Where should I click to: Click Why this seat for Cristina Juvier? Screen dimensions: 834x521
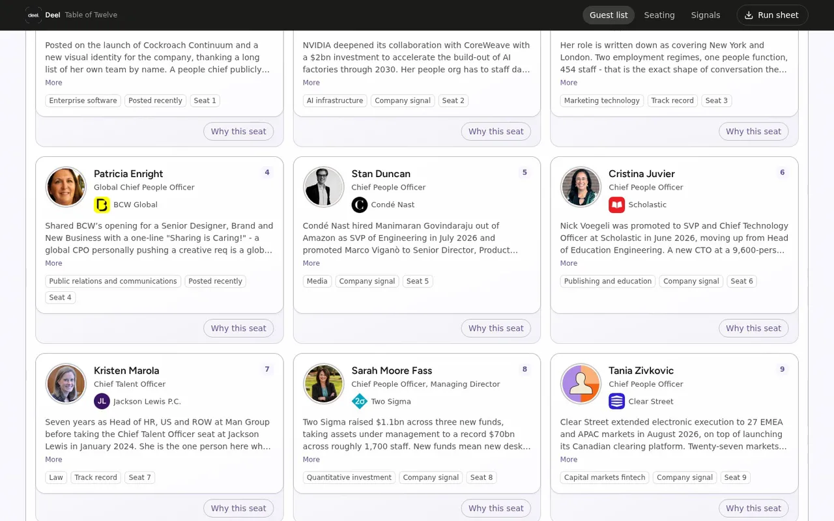(753, 328)
